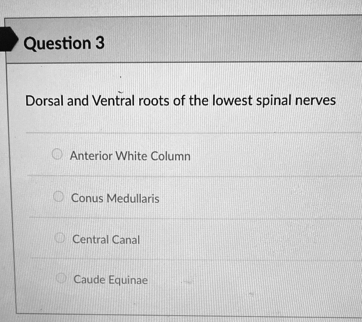Viewport: 362px width, 322px height.
Task: Click the Anterior White Column answer text
Action: (130, 156)
